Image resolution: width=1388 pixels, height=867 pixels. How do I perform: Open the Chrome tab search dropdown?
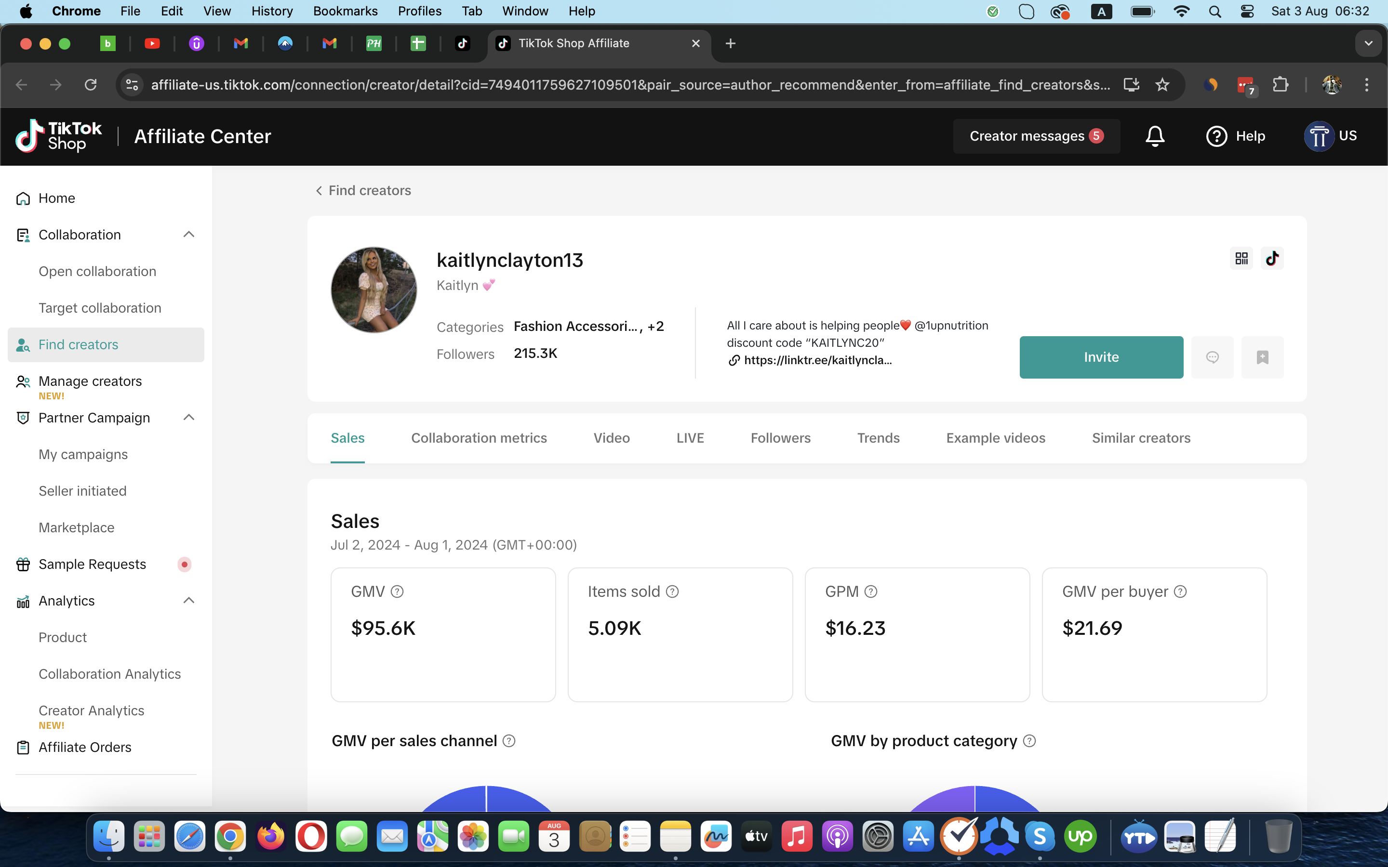[x=1369, y=43]
